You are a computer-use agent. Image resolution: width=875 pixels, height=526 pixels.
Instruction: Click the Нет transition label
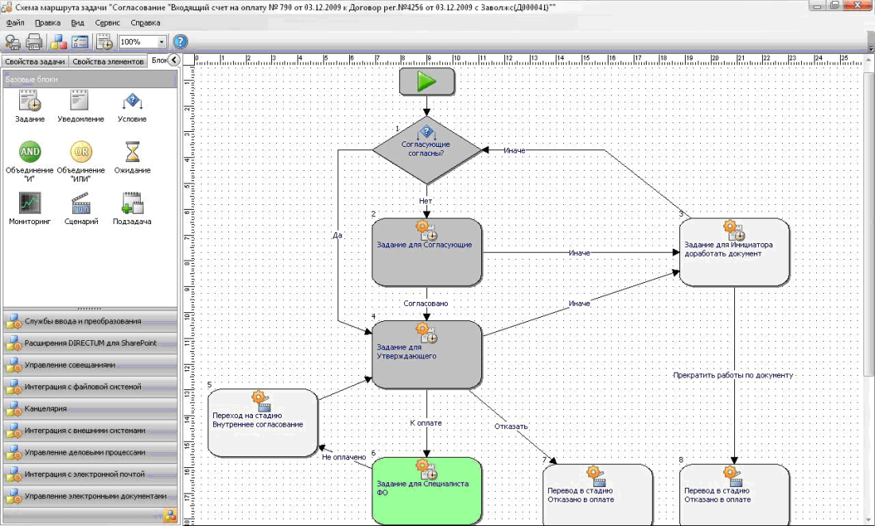click(426, 200)
